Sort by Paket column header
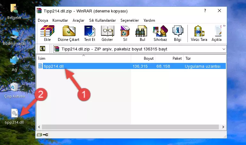Screen dimensions: 246x145 click(169, 58)
